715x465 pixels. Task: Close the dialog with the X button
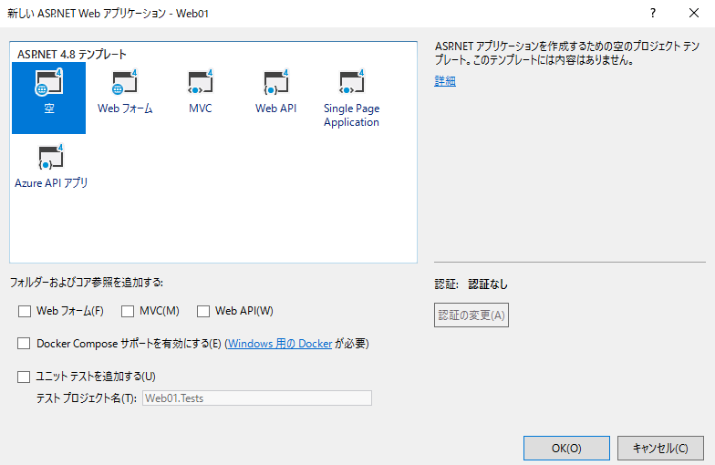point(694,13)
